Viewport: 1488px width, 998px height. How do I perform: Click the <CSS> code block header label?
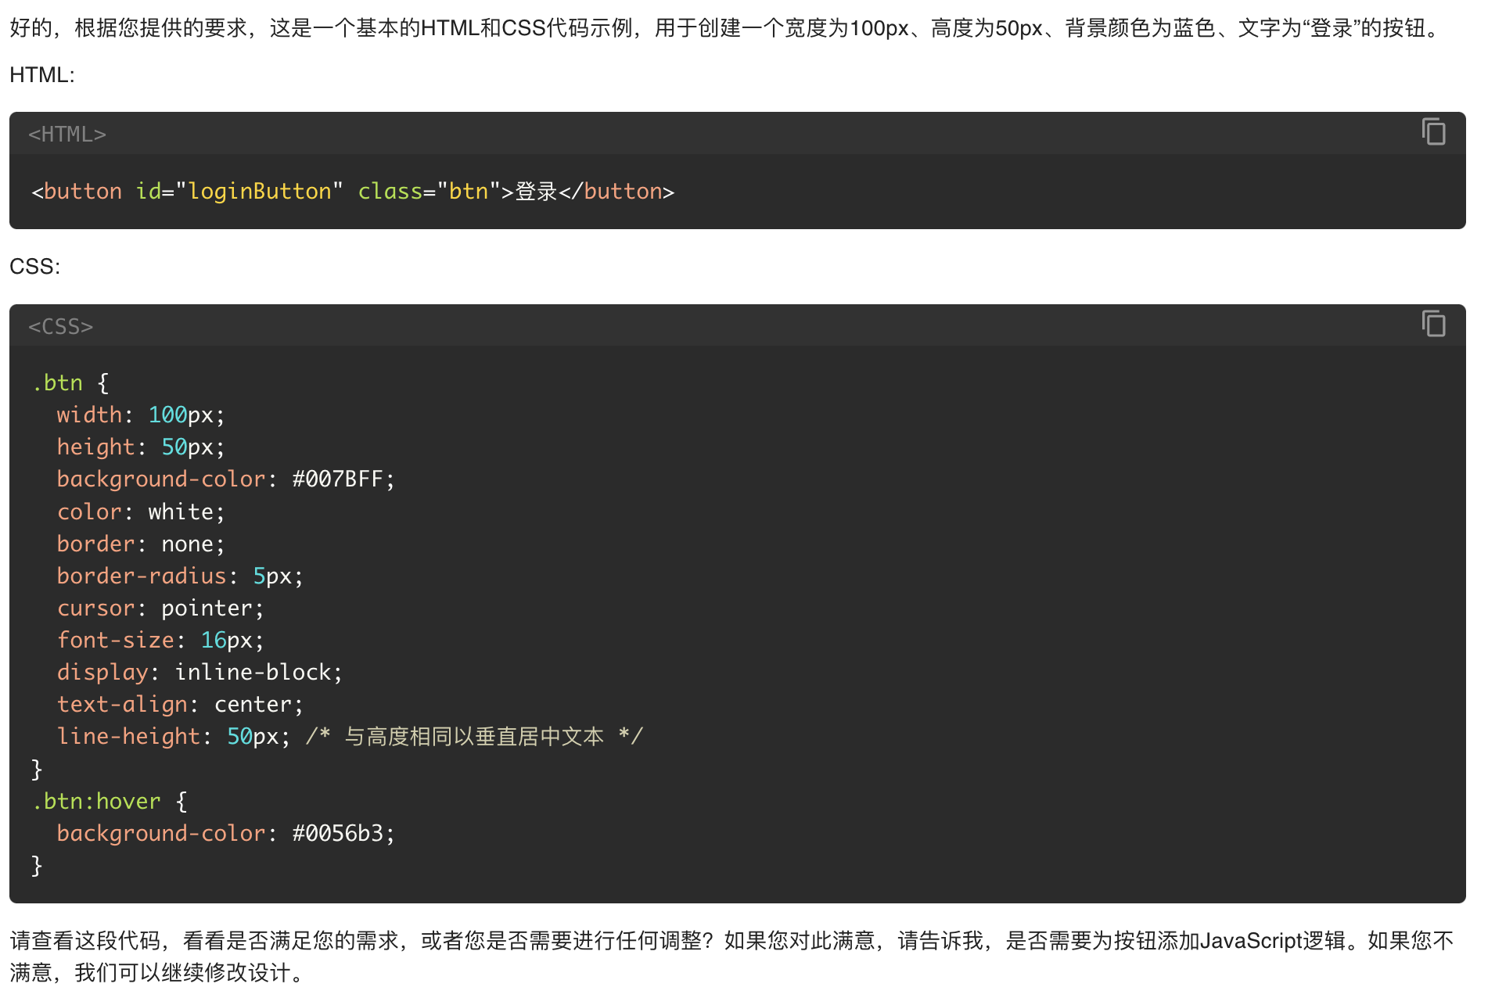point(61,326)
